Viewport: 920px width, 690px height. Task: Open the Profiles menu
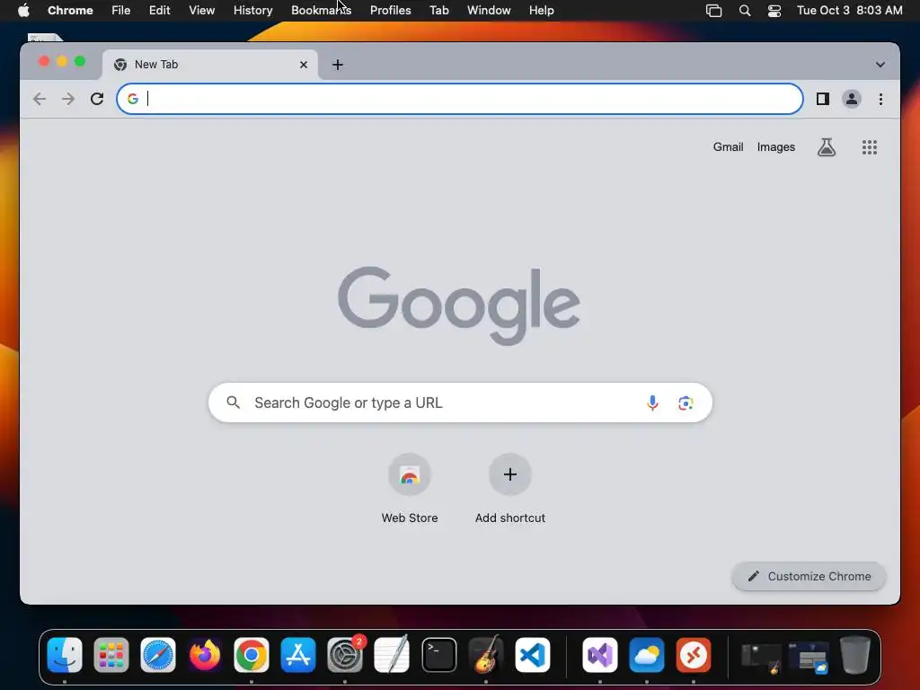pos(390,11)
